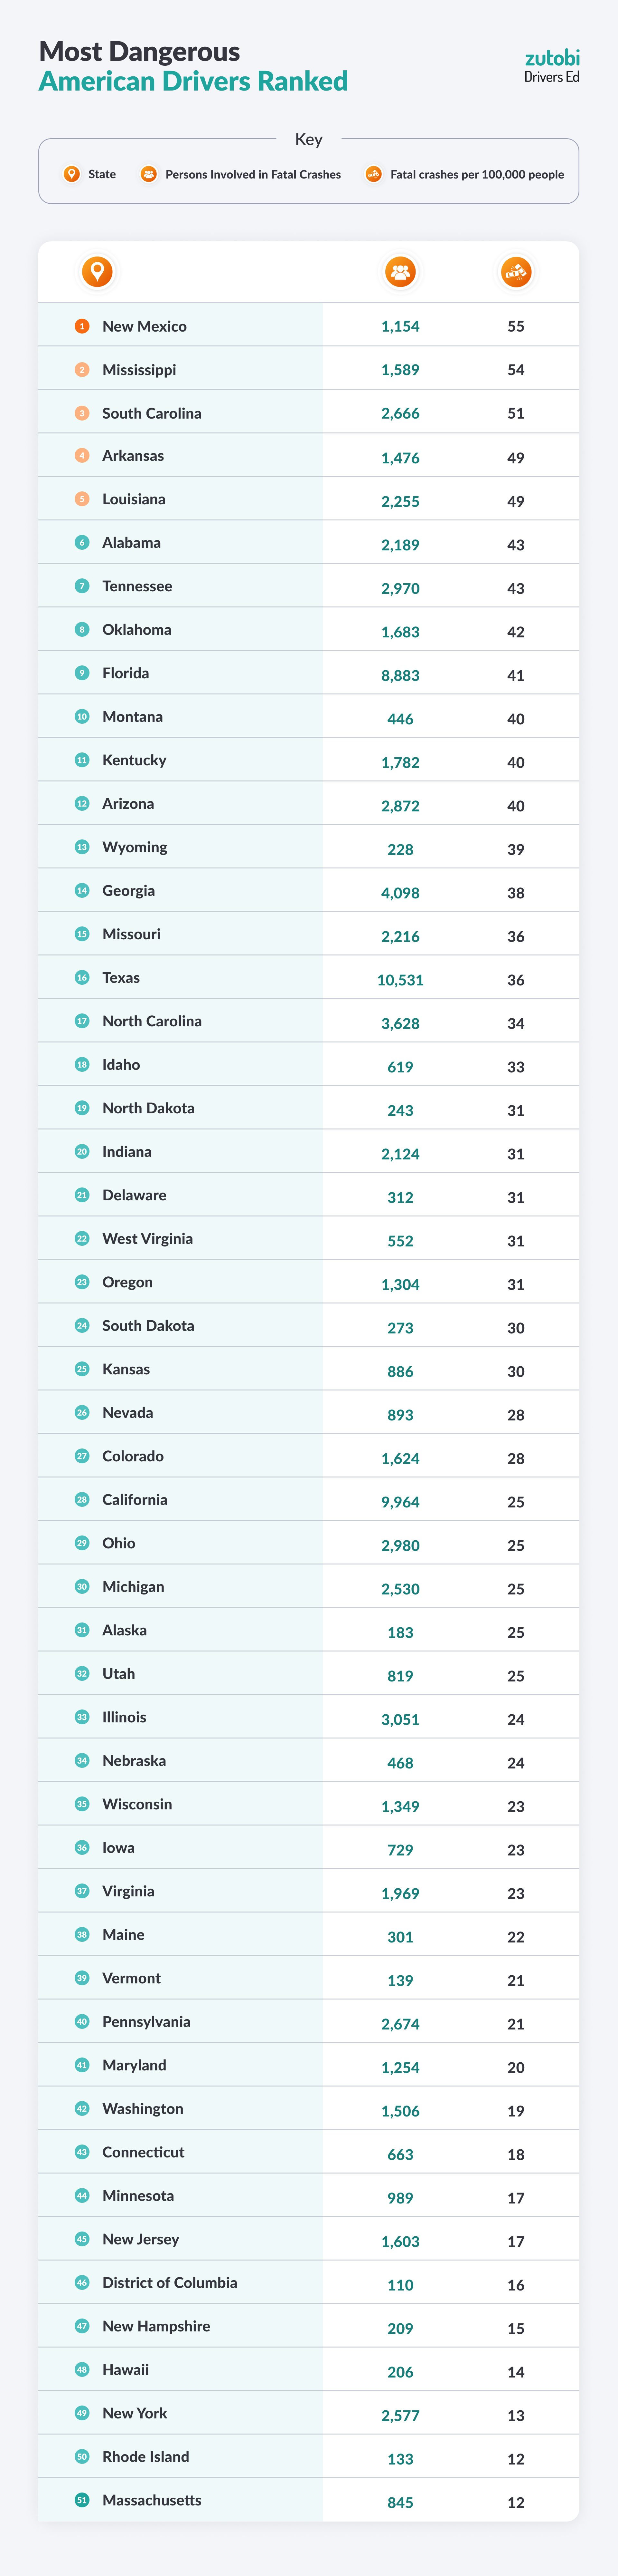Click Wyoming's fatal crash rate of 39
The image size is (618, 2576).
516,849
